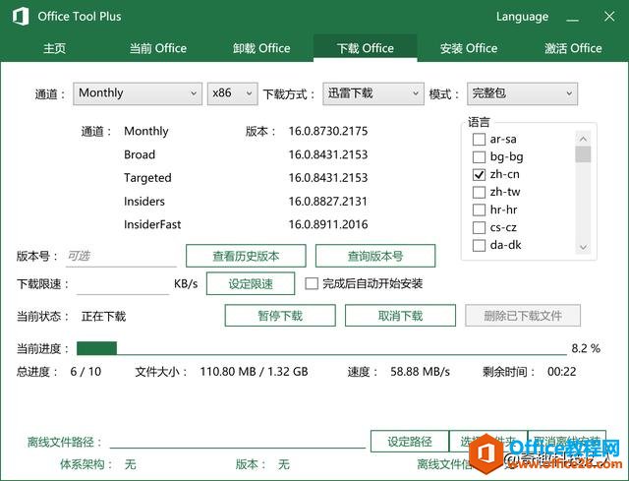Click the language list scroll up arrow
The width and height of the screenshot is (629, 481).
coord(583,139)
